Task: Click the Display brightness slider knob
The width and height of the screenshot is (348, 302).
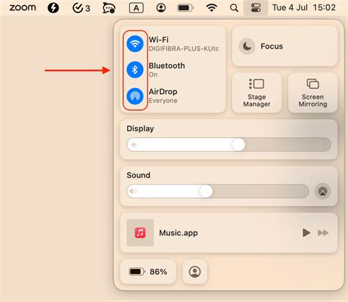Action: (239, 144)
